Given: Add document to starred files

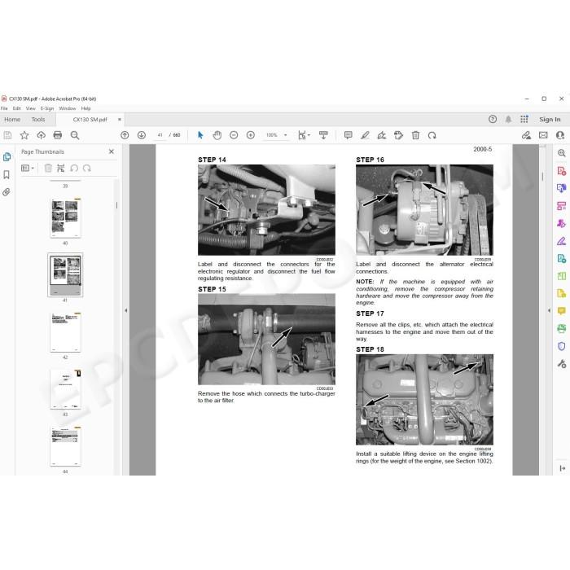Looking at the screenshot, I should pos(24,135).
